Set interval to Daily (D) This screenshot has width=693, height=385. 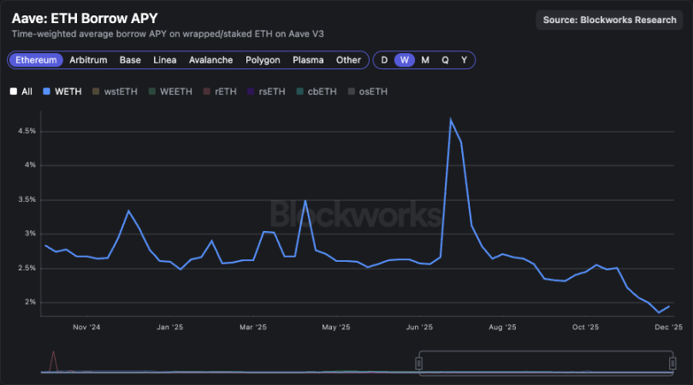click(384, 60)
